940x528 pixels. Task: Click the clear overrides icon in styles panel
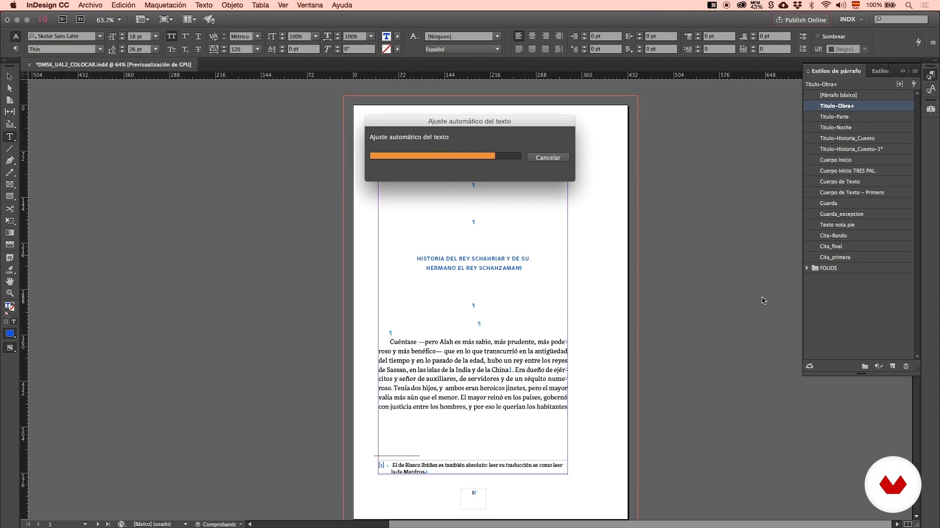(x=879, y=366)
